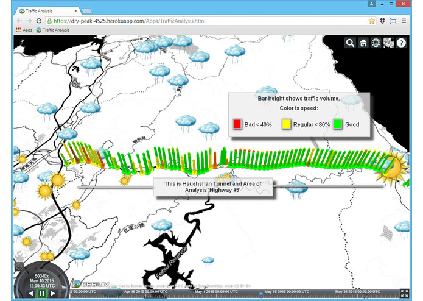The height and width of the screenshot is (301, 423).
Task: Open the Apps bookmarks shortcut
Action: click(24, 30)
